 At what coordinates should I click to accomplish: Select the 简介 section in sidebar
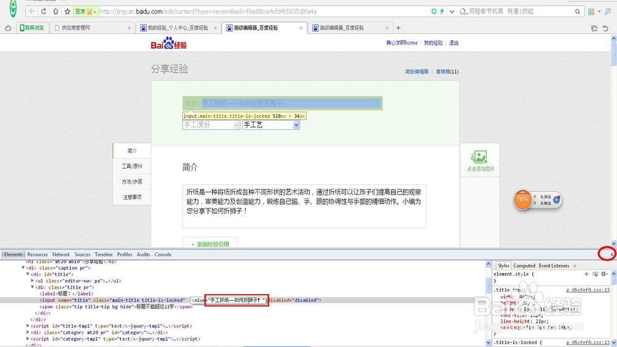pos(132,151)
